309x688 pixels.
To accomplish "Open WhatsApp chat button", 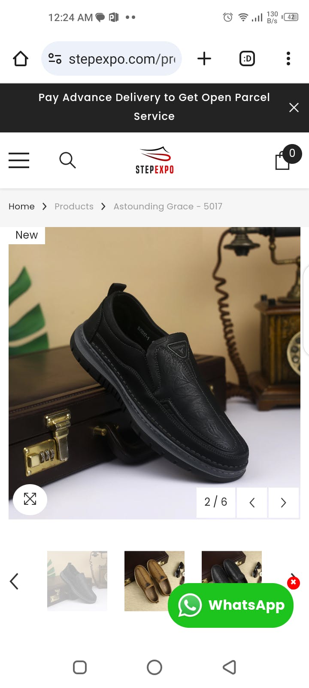I will 230,605.
